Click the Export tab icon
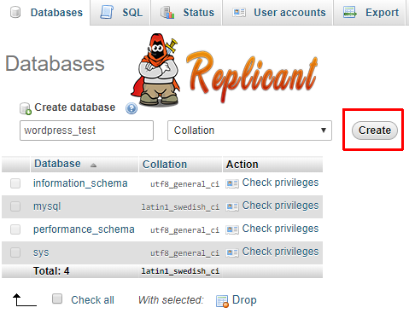This screenshot has width=409, height=319. pos(350,13)
